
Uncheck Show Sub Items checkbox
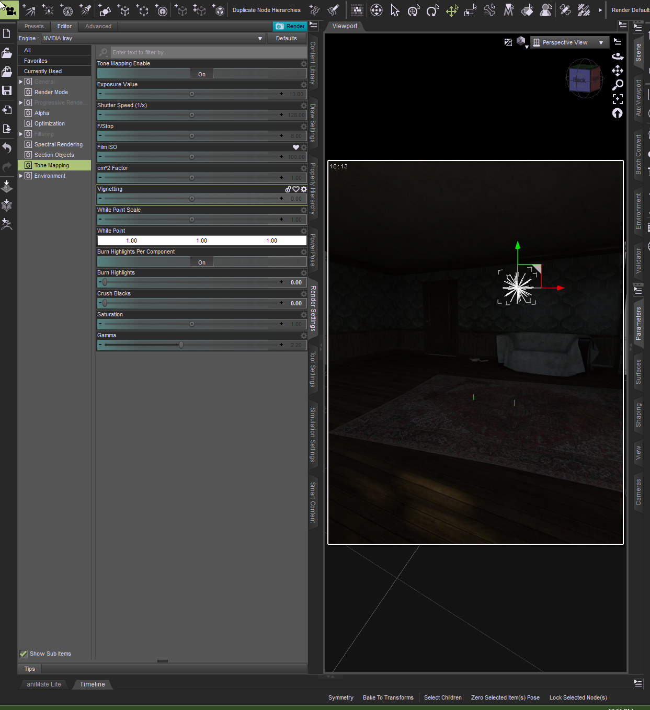pos(24,654)
